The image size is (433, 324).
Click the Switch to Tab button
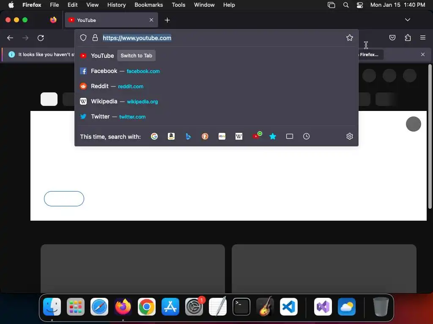pyautogui.click(x=137, y=56)
